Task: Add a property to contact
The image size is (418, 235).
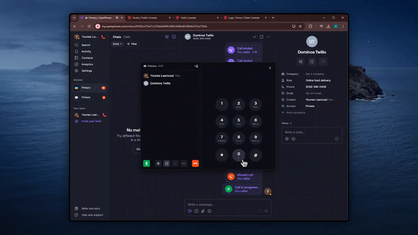Action: [x=293, y=113]
